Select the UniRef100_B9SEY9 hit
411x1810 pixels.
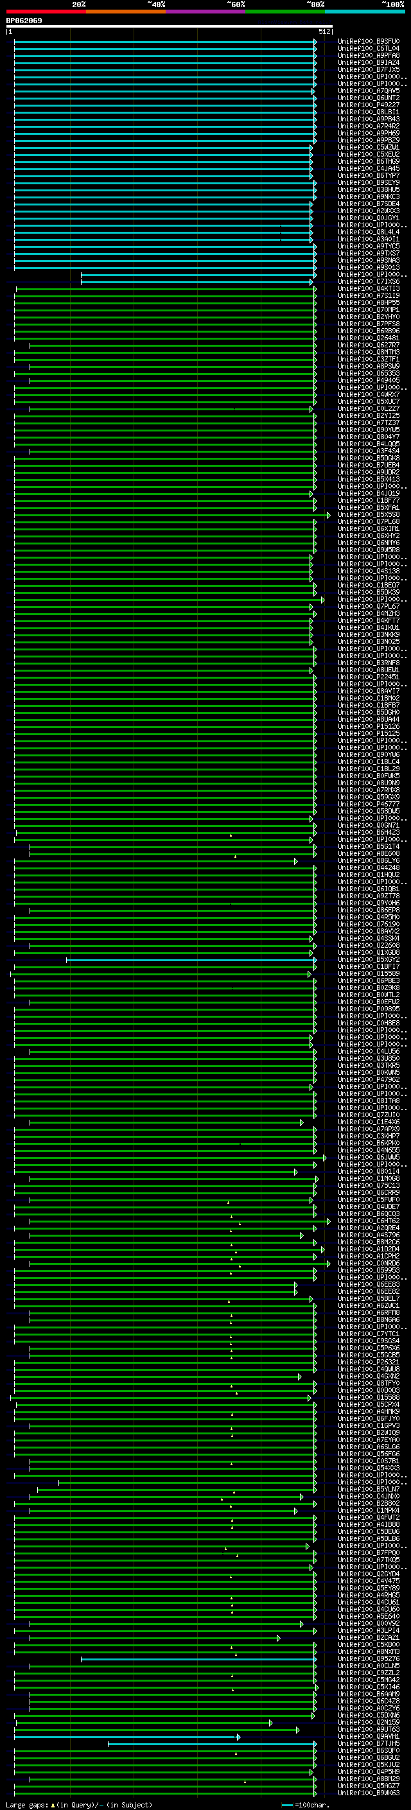click(x=368, y=183)
